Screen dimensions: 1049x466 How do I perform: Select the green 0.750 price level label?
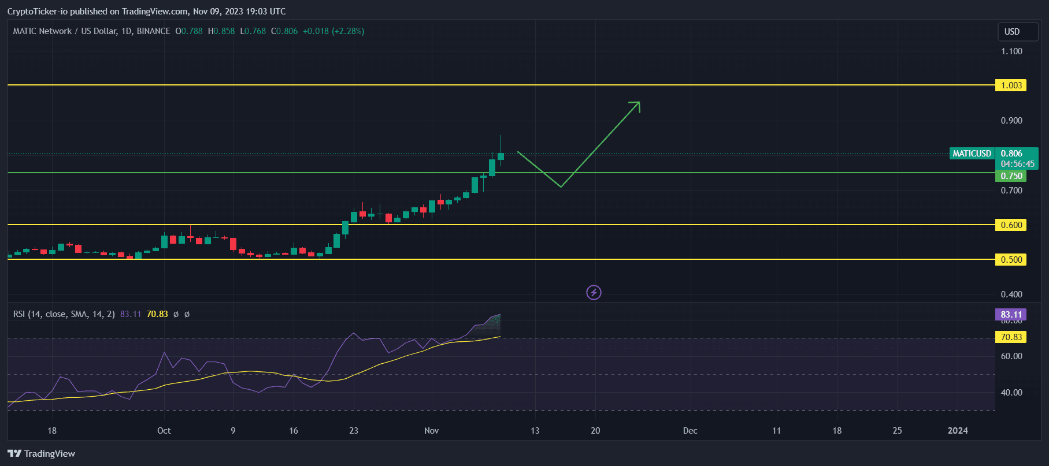coord(1010,176)
